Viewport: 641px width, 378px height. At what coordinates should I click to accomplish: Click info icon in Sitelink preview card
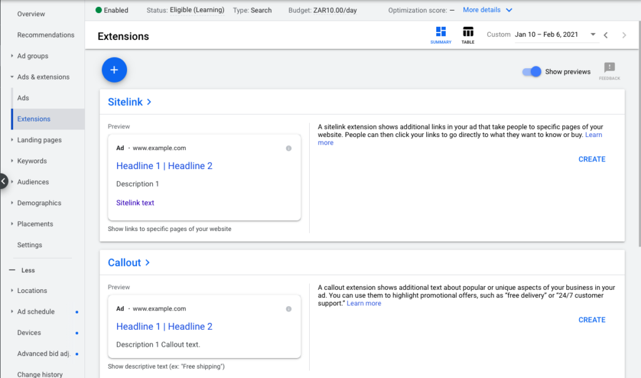click(x=289, y=148)
